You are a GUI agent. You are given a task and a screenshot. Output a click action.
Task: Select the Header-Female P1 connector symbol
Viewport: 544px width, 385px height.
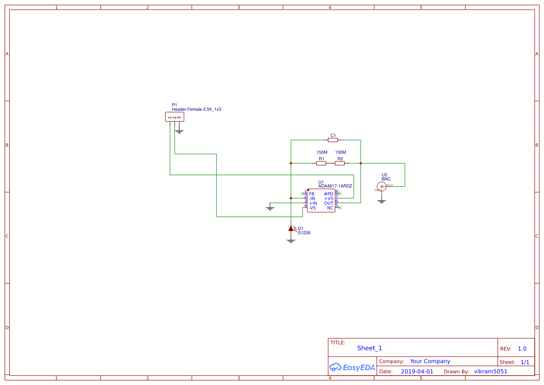(174, 116)
